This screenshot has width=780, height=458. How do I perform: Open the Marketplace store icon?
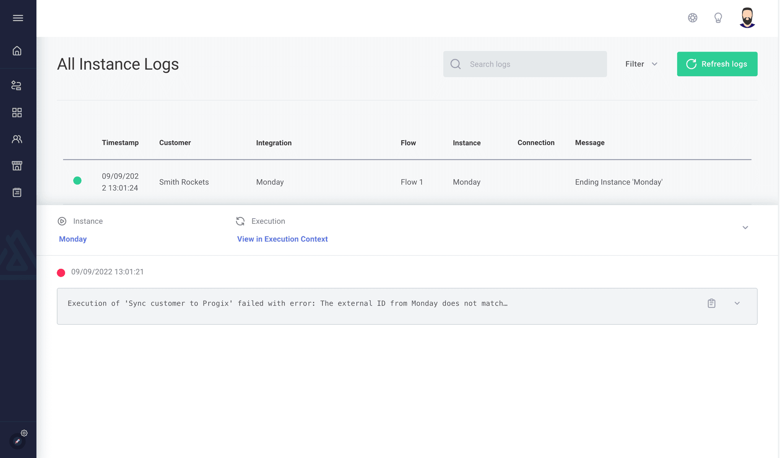coord(17,166)
